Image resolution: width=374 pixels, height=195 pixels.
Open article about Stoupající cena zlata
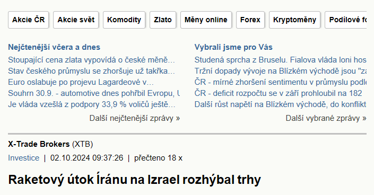[x=92, y=60]
